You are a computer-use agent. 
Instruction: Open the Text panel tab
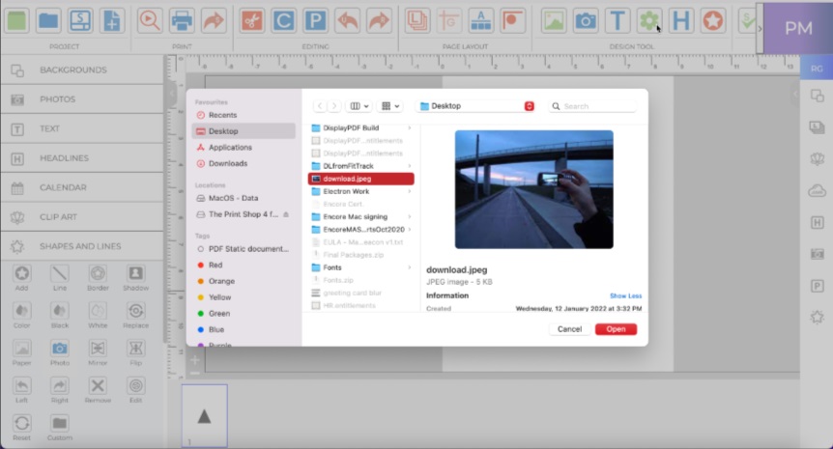(82, 129)
